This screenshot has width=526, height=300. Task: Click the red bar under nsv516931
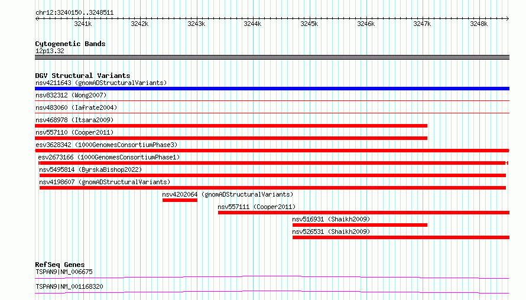click(x=360, y=225)
